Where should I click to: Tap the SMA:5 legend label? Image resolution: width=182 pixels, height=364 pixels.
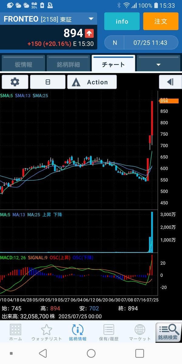7,96
